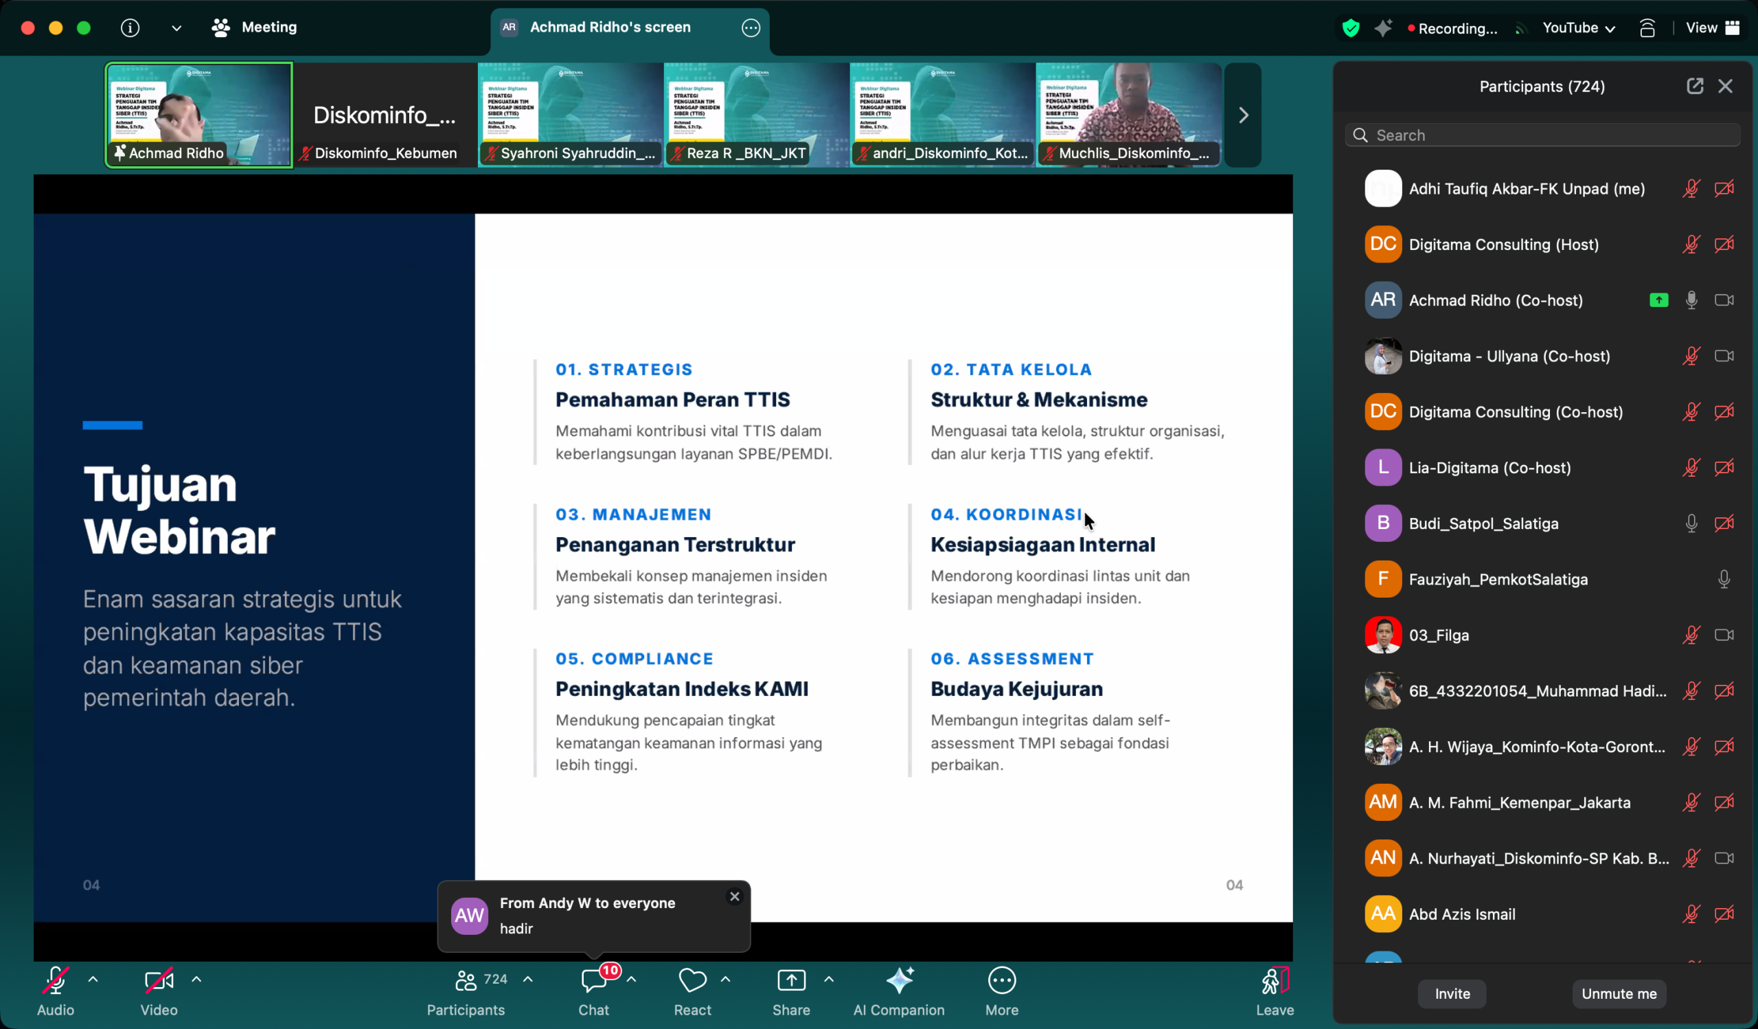This screenshot has height=1029, width=1758.
Task: Expand the audio settings caret
Action: [93, 979]
